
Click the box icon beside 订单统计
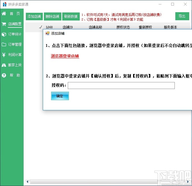click(4, 34)
